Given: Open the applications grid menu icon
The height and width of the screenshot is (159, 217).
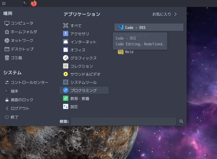Looking at the screenshot, I should tap(4, 3).
